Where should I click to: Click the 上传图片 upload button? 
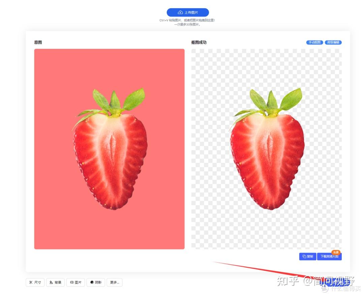tap(188, 12)
